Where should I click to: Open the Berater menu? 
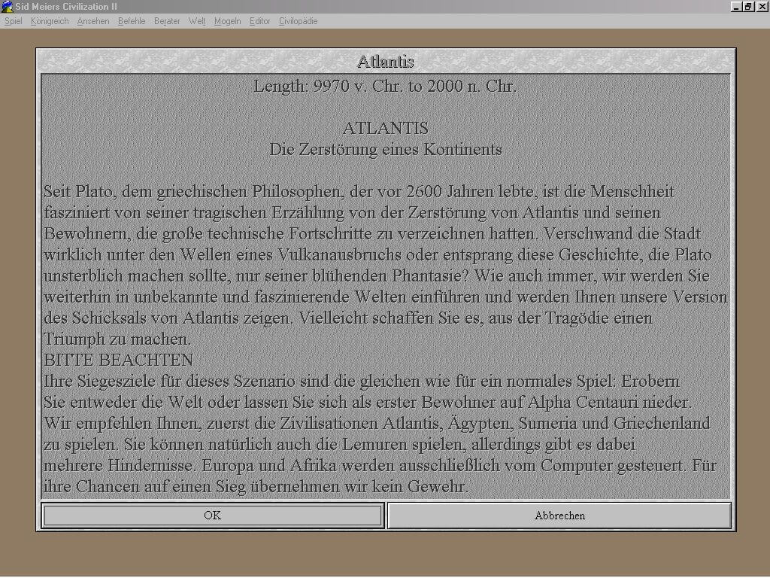pyautogui.click(x=167, y=21)
